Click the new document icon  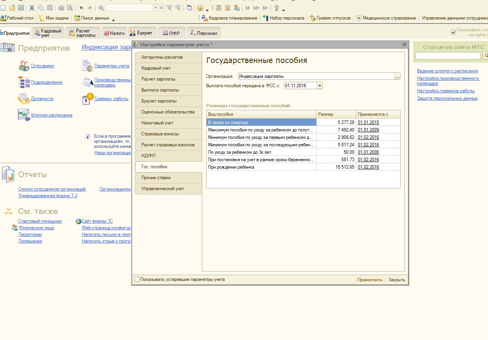(3, 8)
